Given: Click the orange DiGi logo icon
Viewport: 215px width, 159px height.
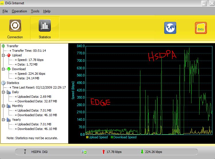Looking at the screenshot, I should click(x=201, y=28).
